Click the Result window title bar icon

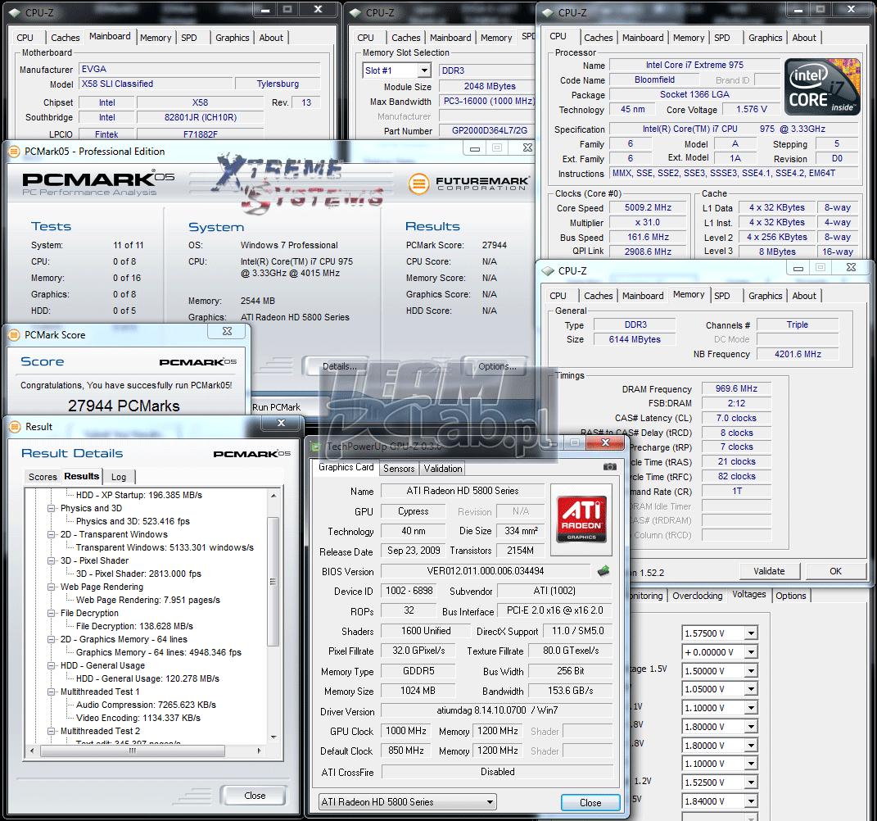pos(14,427)
